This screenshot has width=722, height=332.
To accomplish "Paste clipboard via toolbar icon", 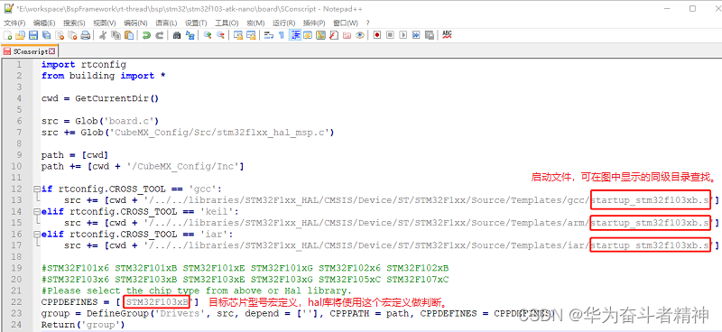I will [129, 35].
